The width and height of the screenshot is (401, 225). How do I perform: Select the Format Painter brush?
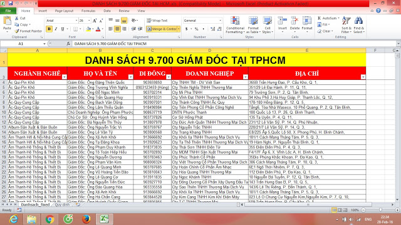pyautogui.click(x=17, y=31)
